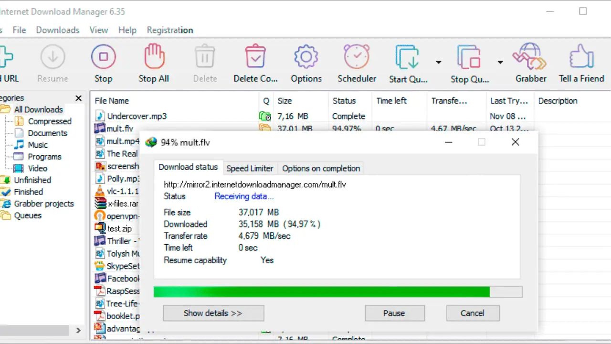Expand the Start Queue dropdown arrow
The image size is (611, 344).
(438, 62)
